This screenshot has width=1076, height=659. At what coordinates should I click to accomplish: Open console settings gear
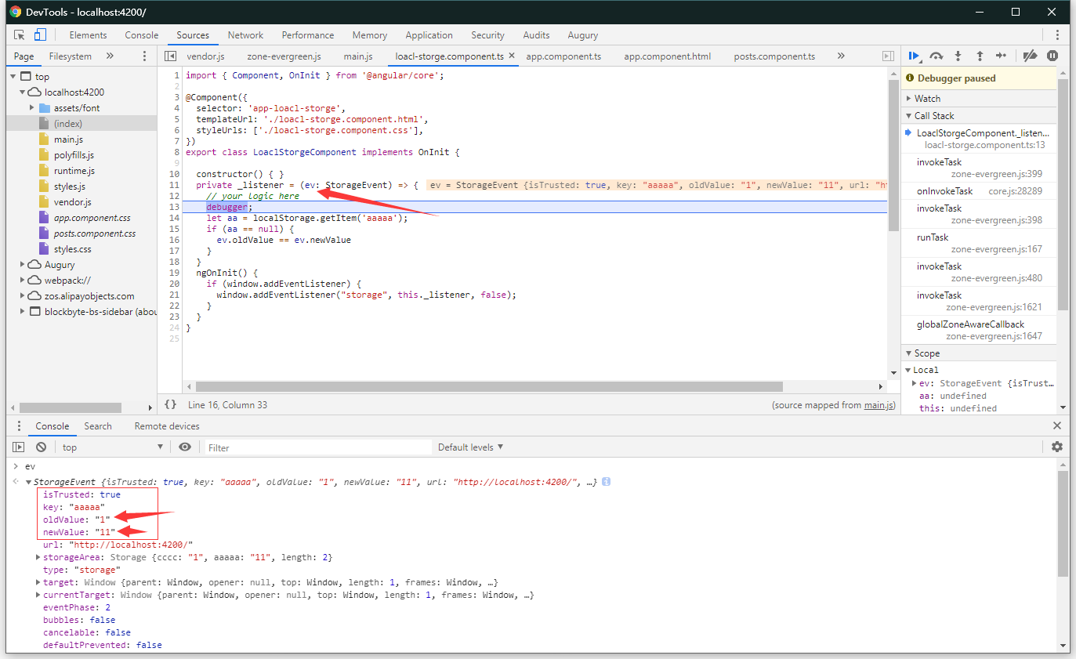click(x=1057, y=447)
